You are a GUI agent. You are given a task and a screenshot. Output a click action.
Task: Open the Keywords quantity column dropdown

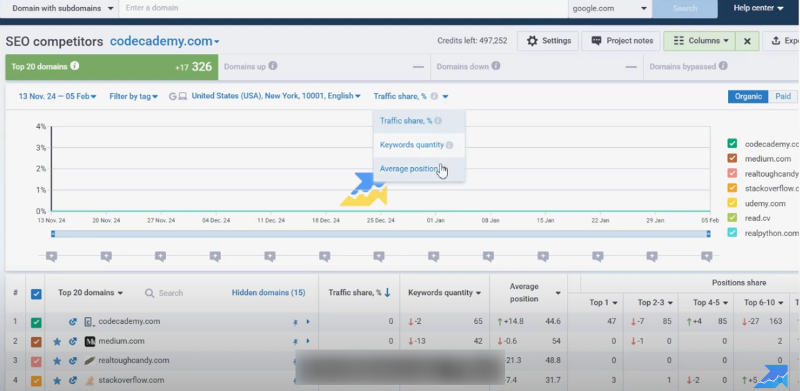point(445,293)
